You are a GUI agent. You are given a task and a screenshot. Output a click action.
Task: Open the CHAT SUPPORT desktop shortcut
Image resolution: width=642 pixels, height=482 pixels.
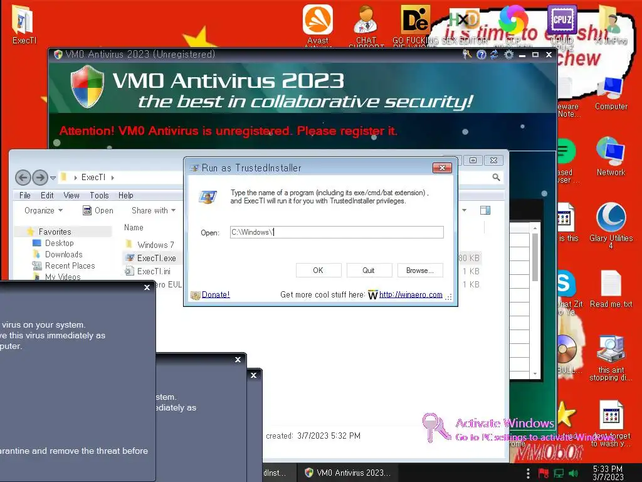[366, 24]
